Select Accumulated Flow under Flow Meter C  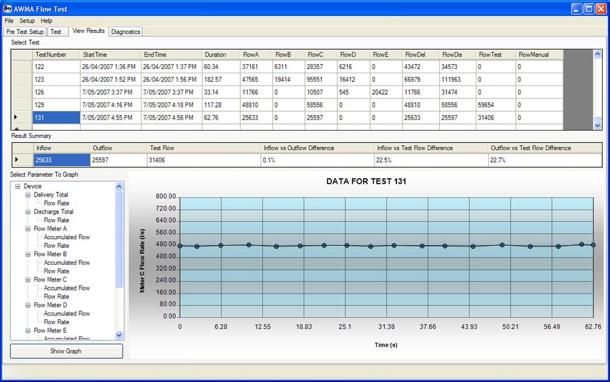(x=67, y=288)
